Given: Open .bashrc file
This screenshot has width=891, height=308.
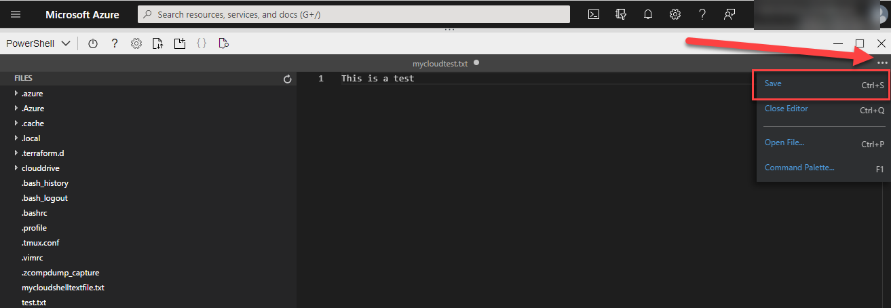Looking at the screenshot, I should click(35, 213).
